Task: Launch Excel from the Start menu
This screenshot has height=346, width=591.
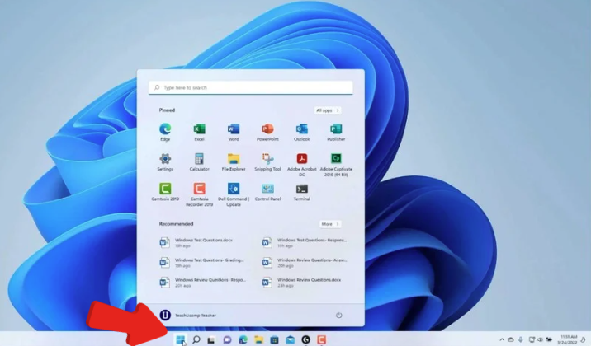Action: point(199,130)
